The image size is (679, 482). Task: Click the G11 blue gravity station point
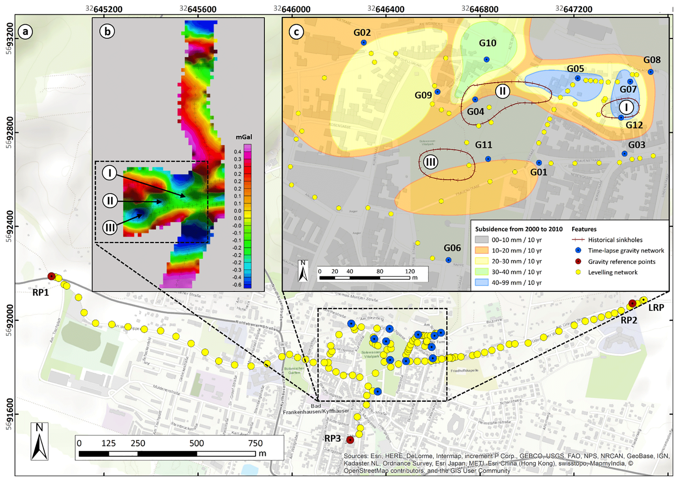click(x=488, y=159)
